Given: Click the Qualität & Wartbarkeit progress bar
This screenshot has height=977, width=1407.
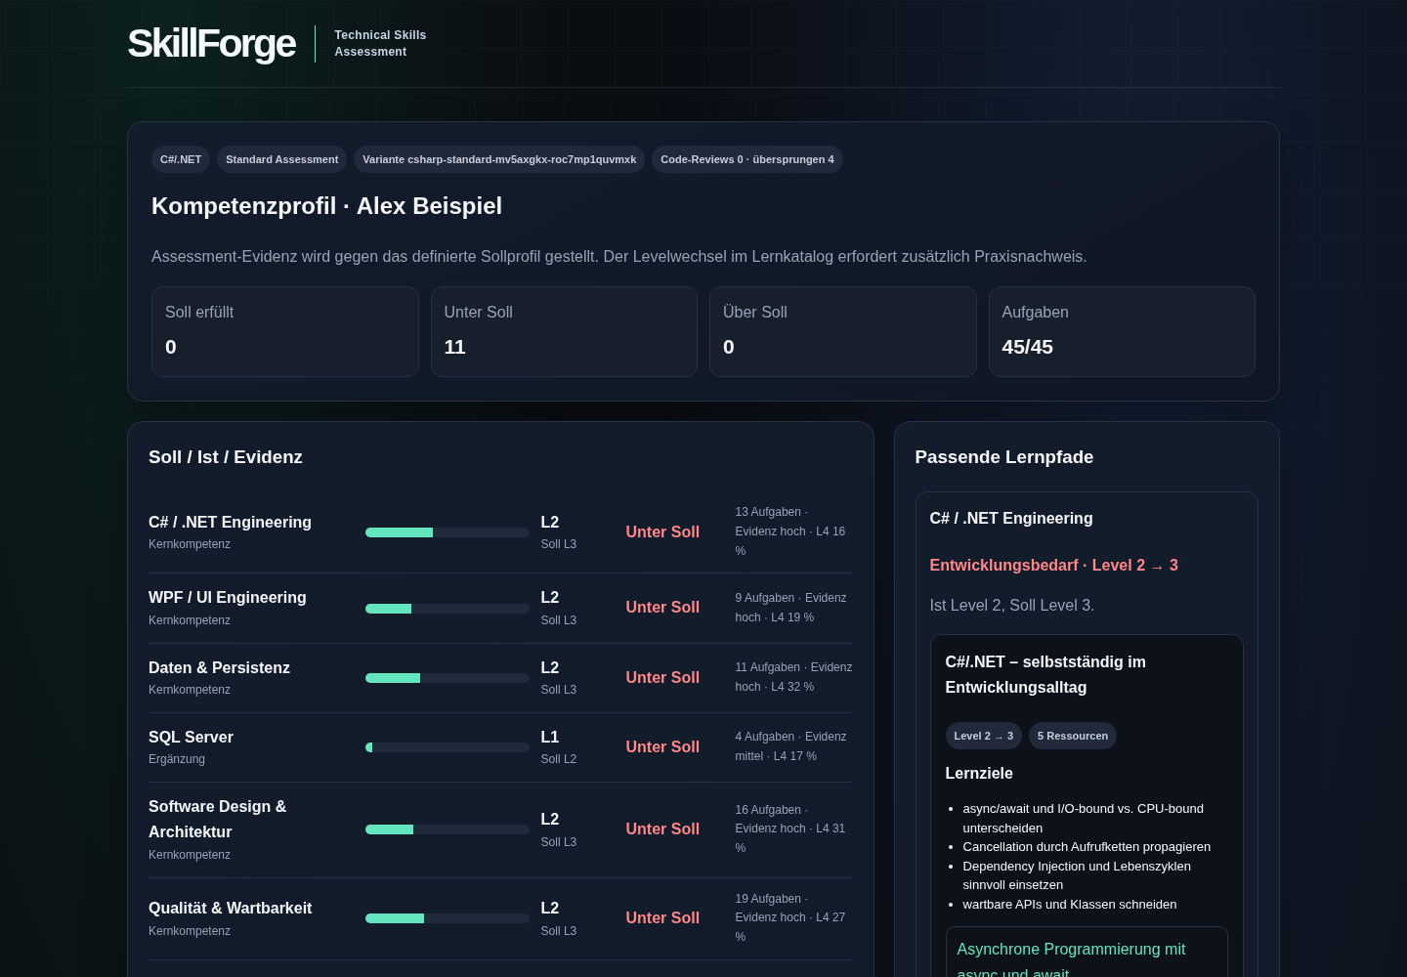Looking at the screenshot, I should click(448, 918).
